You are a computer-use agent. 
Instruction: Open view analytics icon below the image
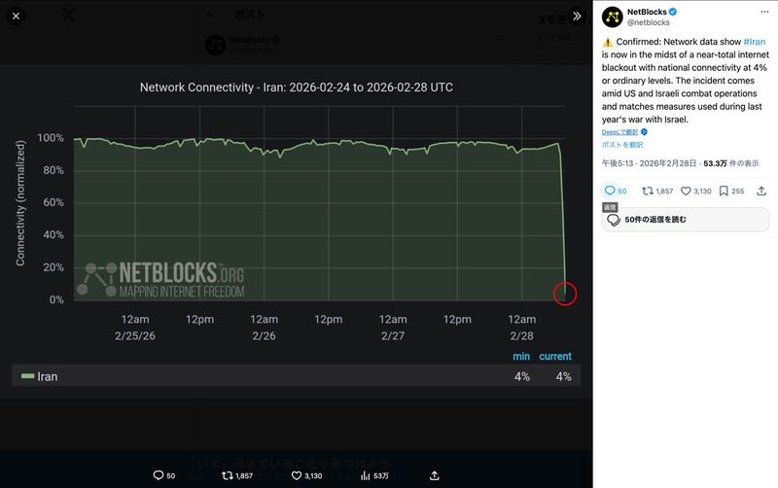[366, 475]
